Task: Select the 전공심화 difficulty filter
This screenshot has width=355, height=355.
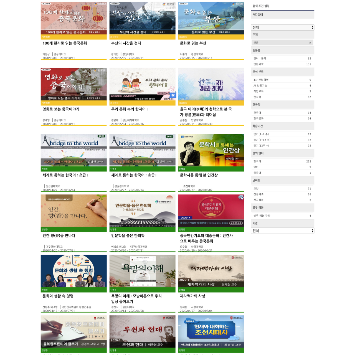Action: point(282,200)
